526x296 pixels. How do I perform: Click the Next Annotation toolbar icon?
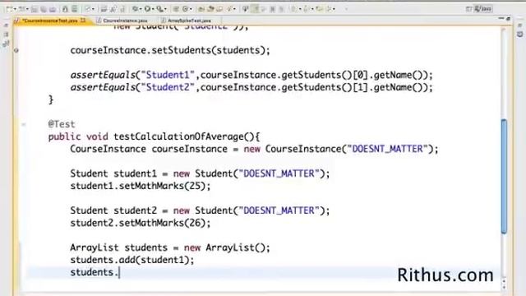pos(294,9)
